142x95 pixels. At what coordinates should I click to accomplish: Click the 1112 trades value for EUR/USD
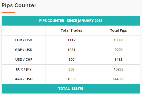[71, 40]
